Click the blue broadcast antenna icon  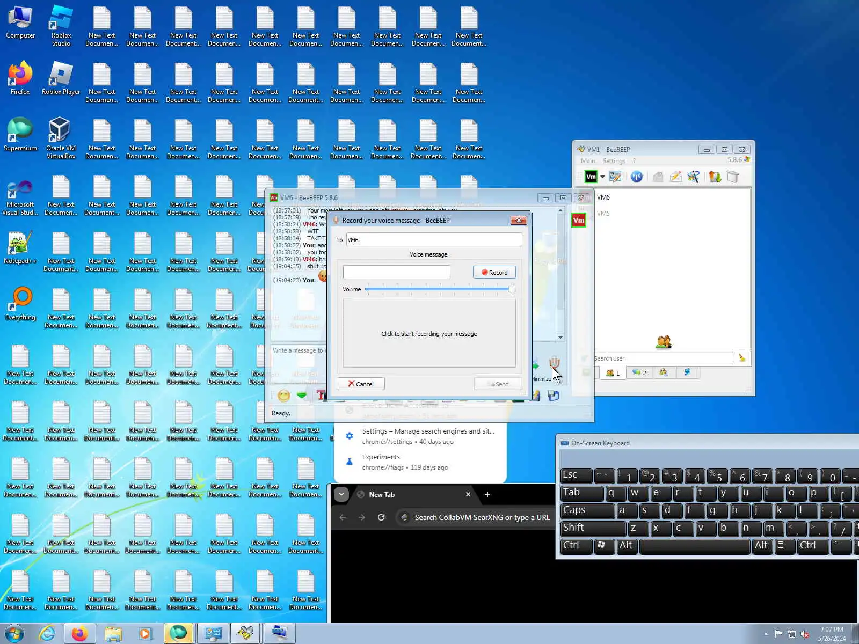tap(637, 177)
